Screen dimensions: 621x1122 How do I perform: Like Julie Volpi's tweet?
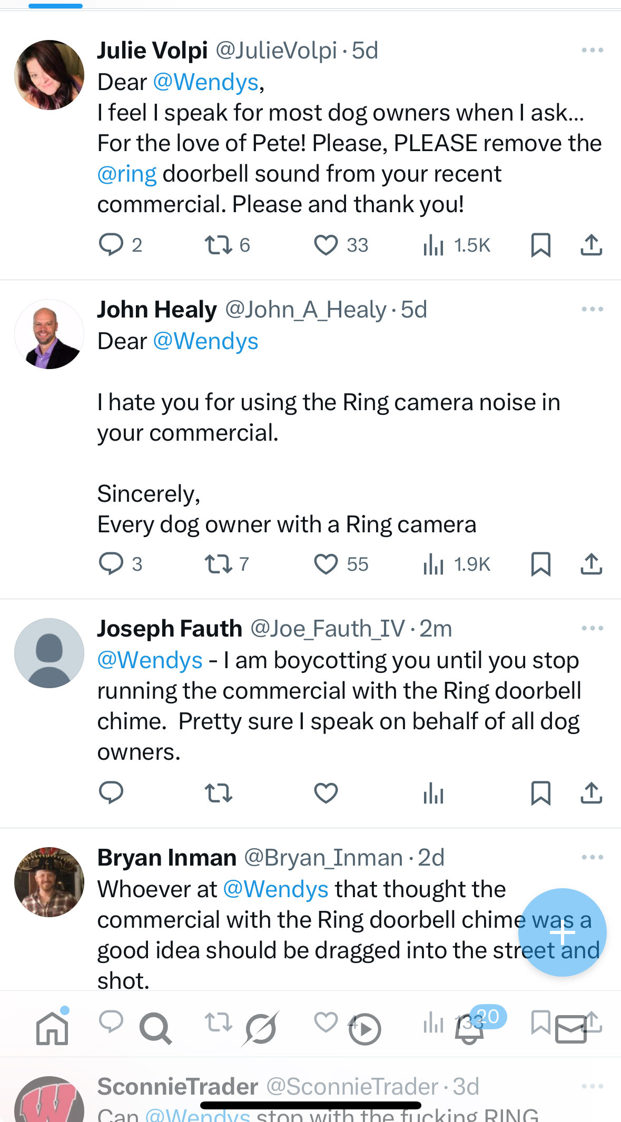(x=326, y=245)
